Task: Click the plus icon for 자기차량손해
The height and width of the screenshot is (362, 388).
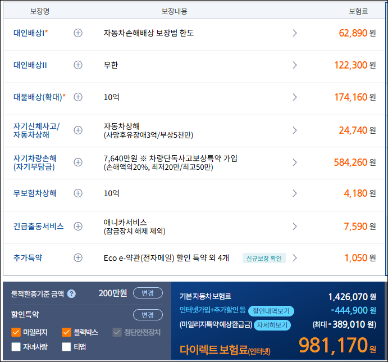Action: click(78, 162)
